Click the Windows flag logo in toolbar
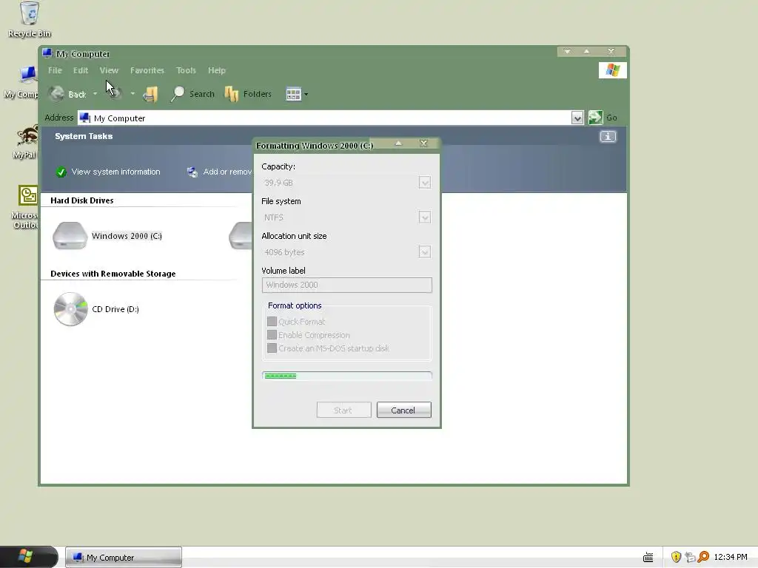This screenshot has height=568, width=758. click(x=612, y=70)
